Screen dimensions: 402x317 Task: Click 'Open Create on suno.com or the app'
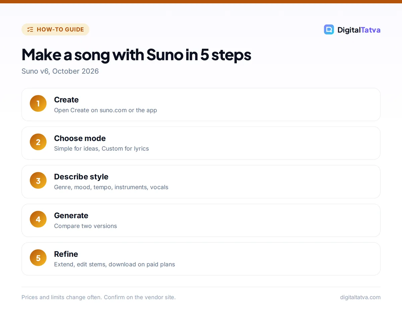coord(106,110)
